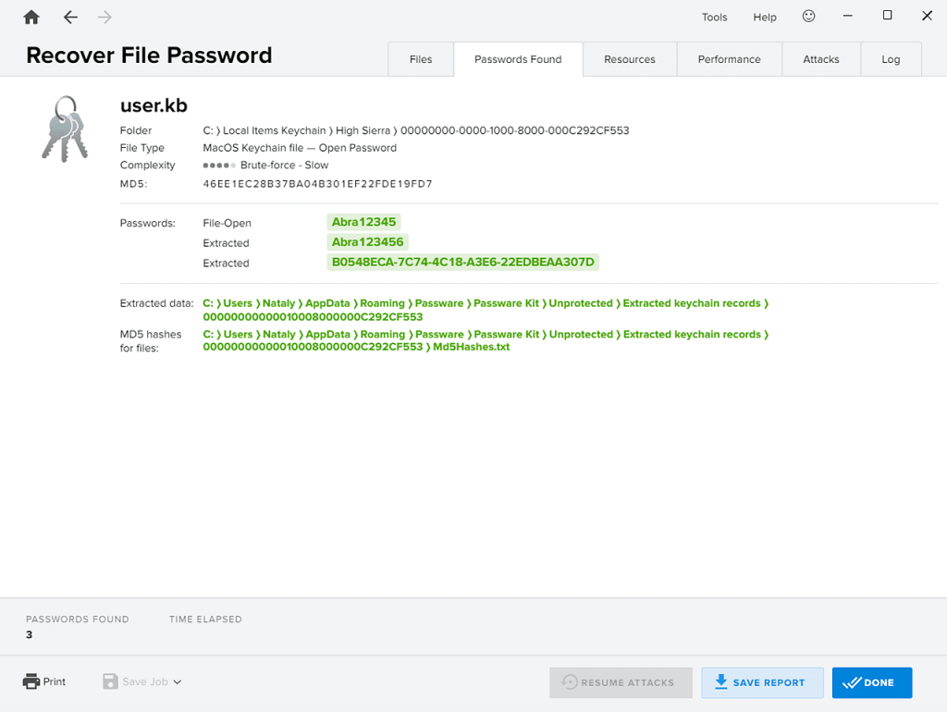Open the Tools menu
The image size is (947, 712).
(715, 17)
